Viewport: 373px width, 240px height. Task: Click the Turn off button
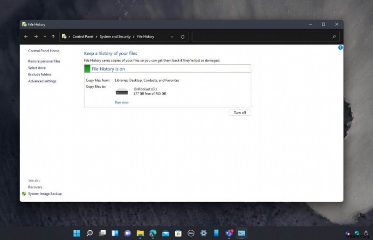click(x=240, y=112)
